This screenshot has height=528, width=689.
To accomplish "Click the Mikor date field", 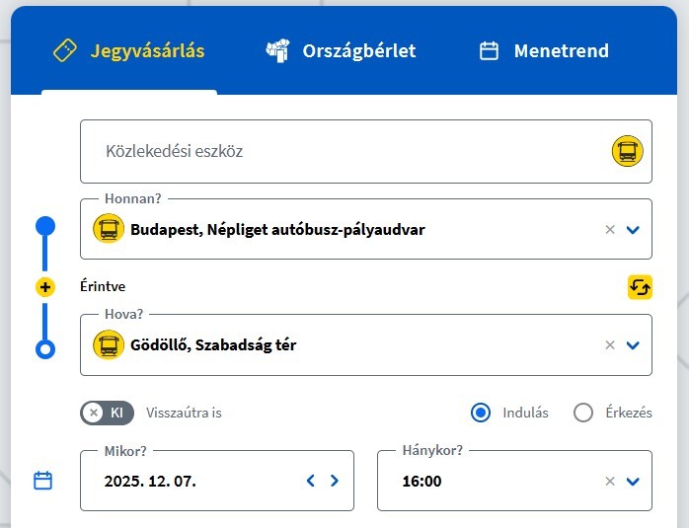I will (x=197, y=481).
